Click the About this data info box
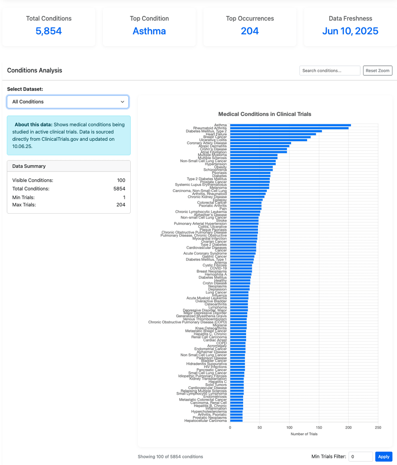 (x=69, y=135)
